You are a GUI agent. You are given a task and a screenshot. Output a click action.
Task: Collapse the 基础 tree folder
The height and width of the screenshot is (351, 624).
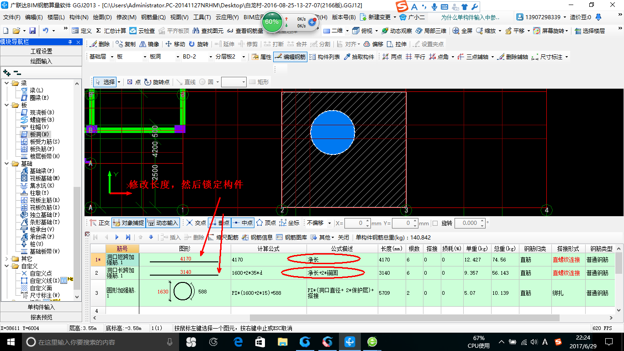click(7, 164)
